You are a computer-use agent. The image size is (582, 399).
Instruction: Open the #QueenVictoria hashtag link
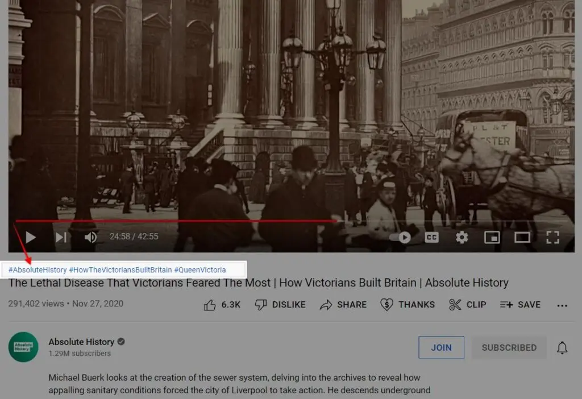point(199,270)
